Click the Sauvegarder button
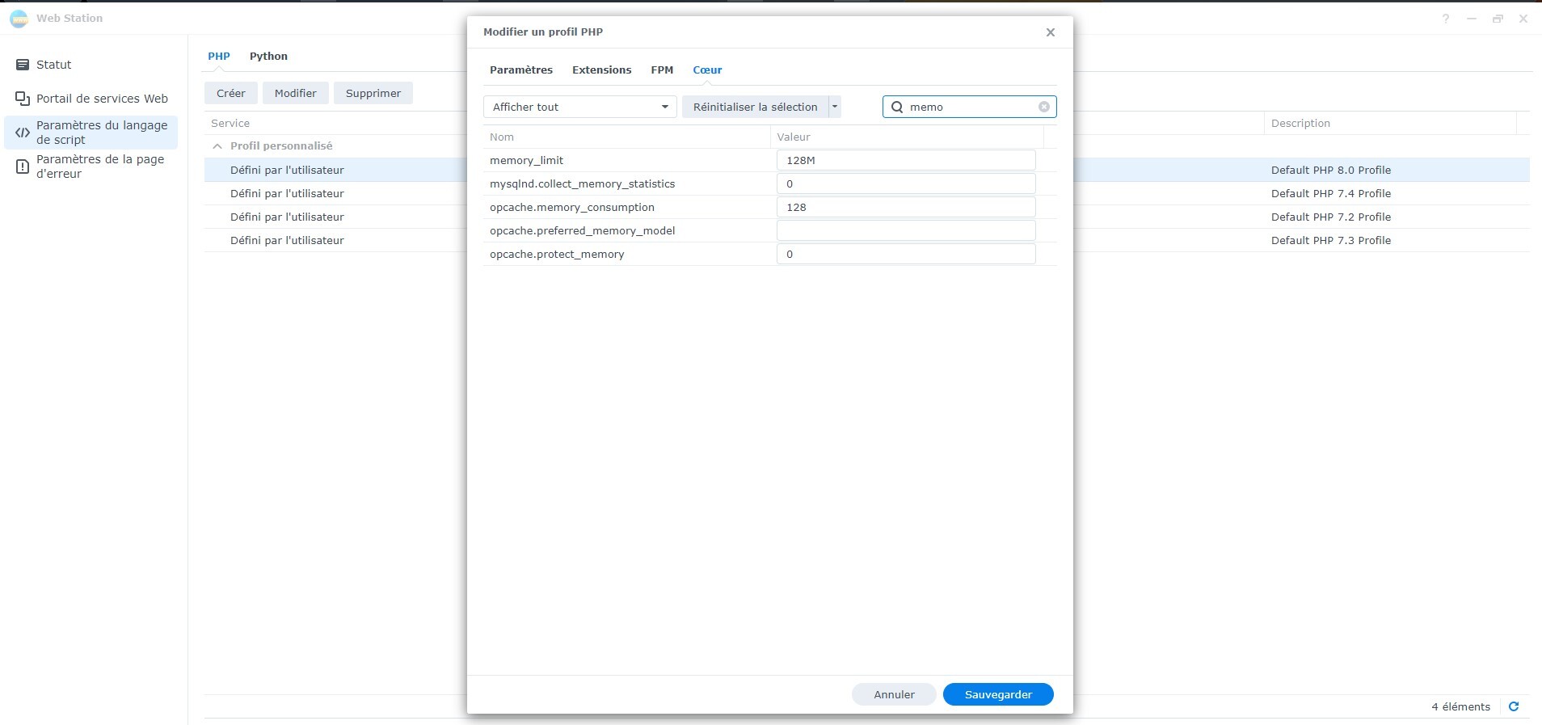1542x725 pixels. [x=997, y=694]
